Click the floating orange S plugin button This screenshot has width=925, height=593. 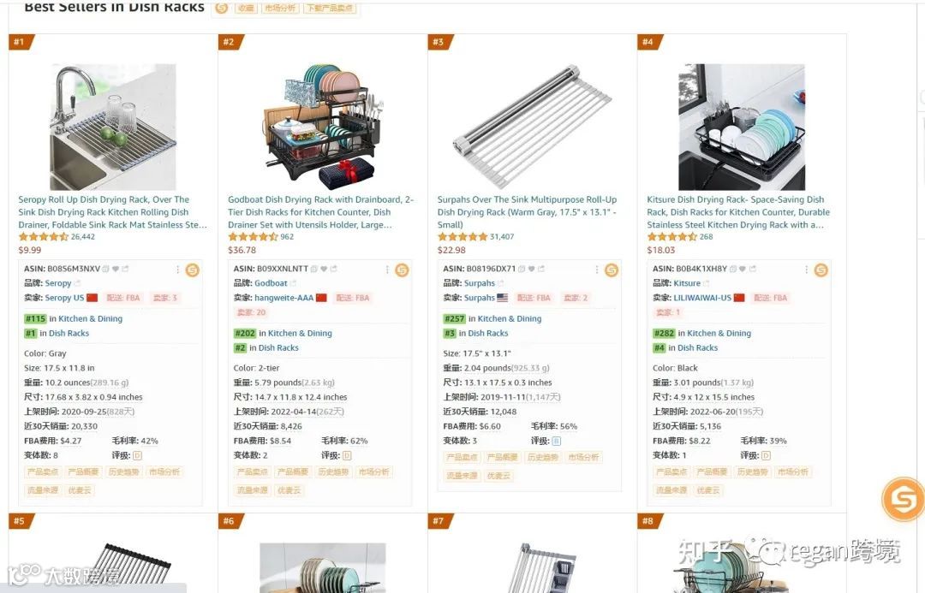(903, 499)
